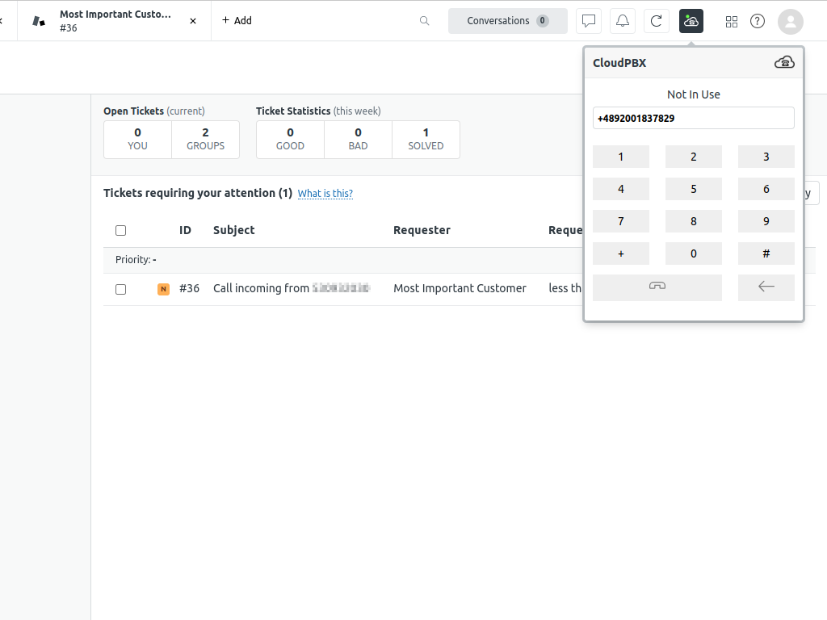Click the search magnifier icon
This screenshot has height=620, width=827.
[x=425, y=21]
